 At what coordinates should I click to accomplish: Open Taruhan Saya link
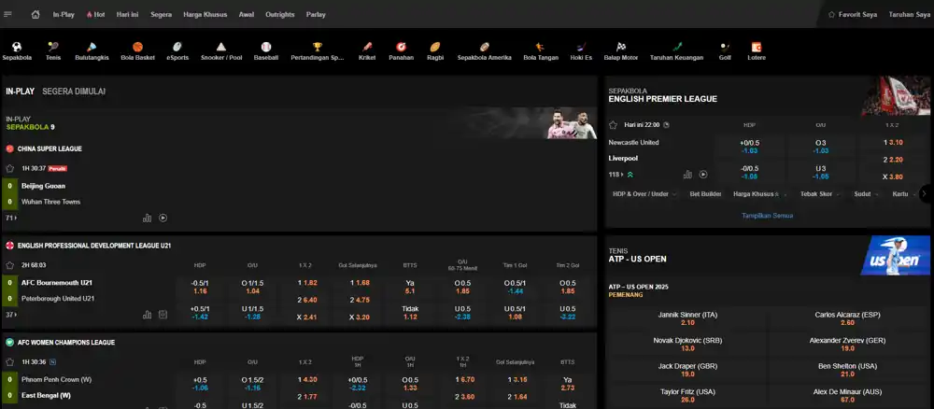(909, 14)
